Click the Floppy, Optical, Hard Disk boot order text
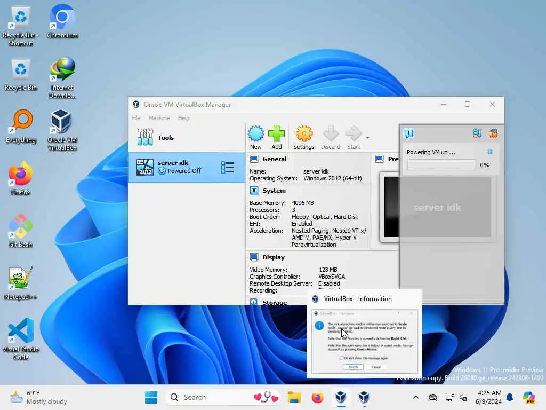The width and height of the screenshot is (546, 410). click(x=325, y=217)
